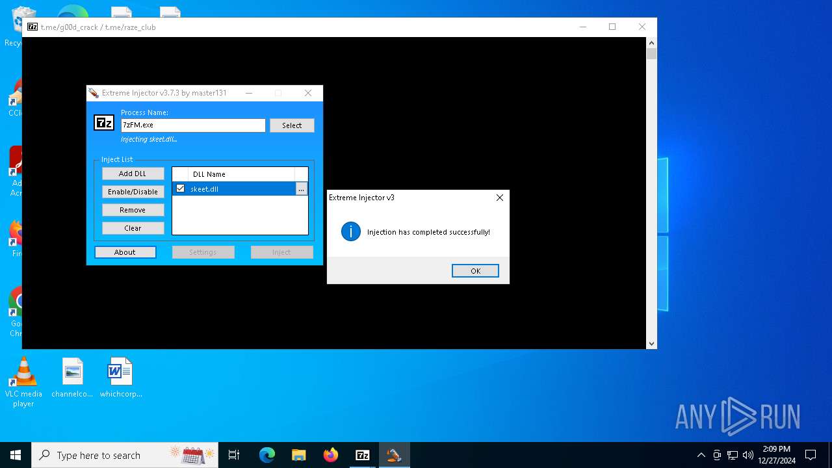Switch to 7z app on the taskbar

362,455
